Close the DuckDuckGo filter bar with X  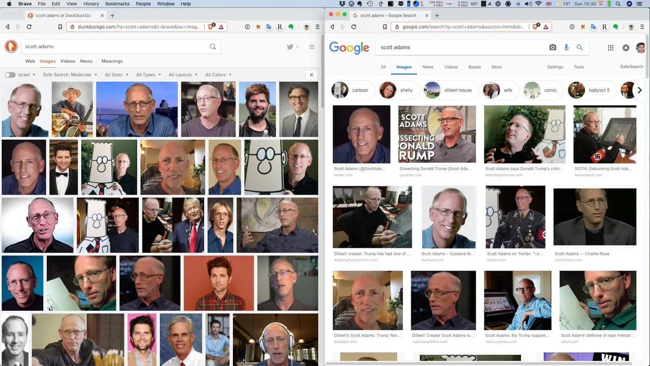(x=311, y=75)
